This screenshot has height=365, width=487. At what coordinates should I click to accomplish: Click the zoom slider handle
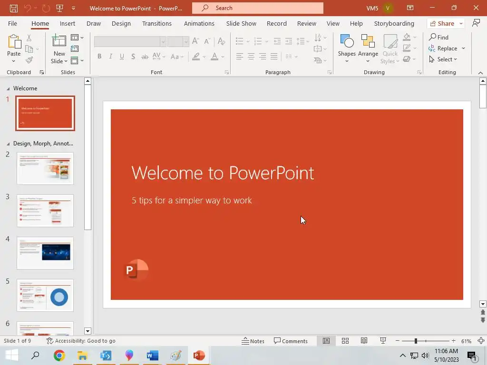tap(416, 341)
